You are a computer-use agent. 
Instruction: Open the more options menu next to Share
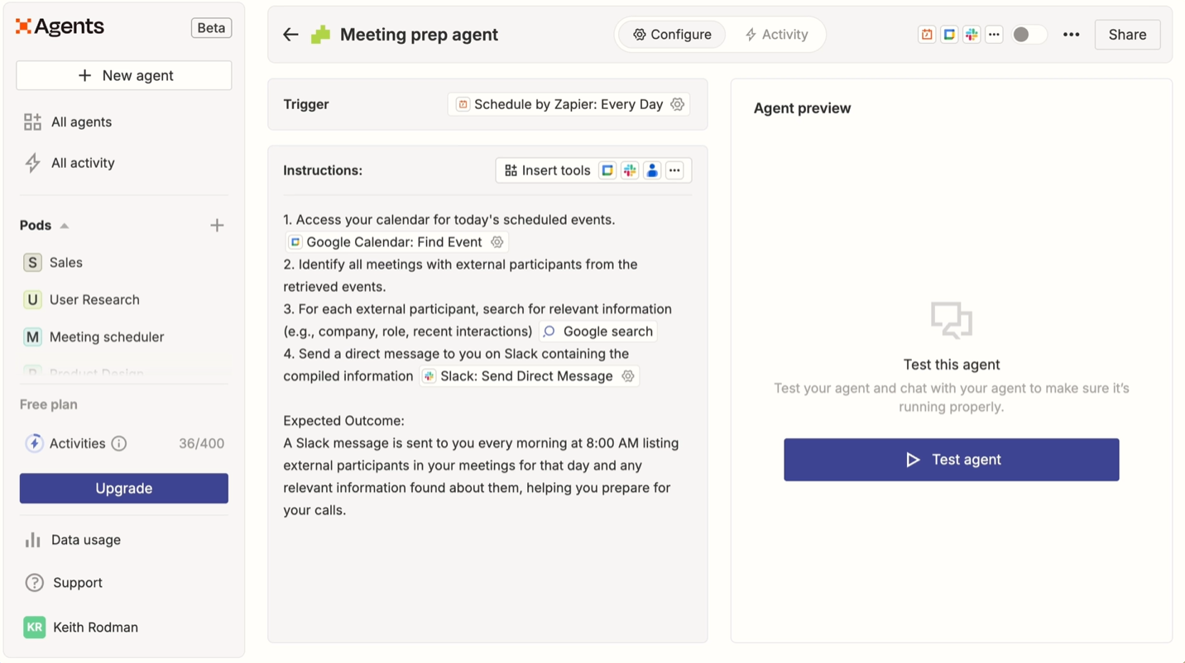click(x=1072, y=35)
